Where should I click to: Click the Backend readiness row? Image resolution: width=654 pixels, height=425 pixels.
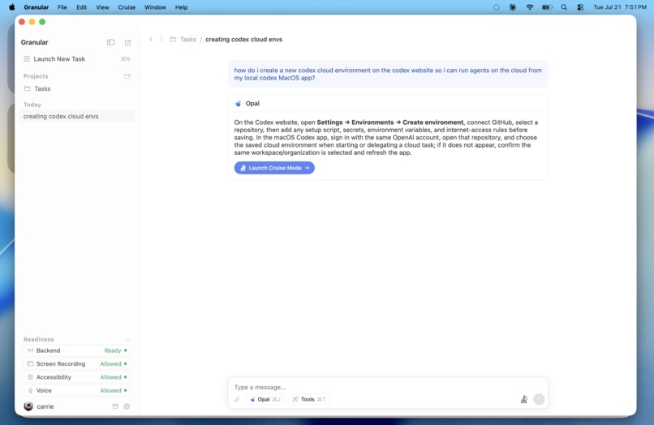(77, 350)
